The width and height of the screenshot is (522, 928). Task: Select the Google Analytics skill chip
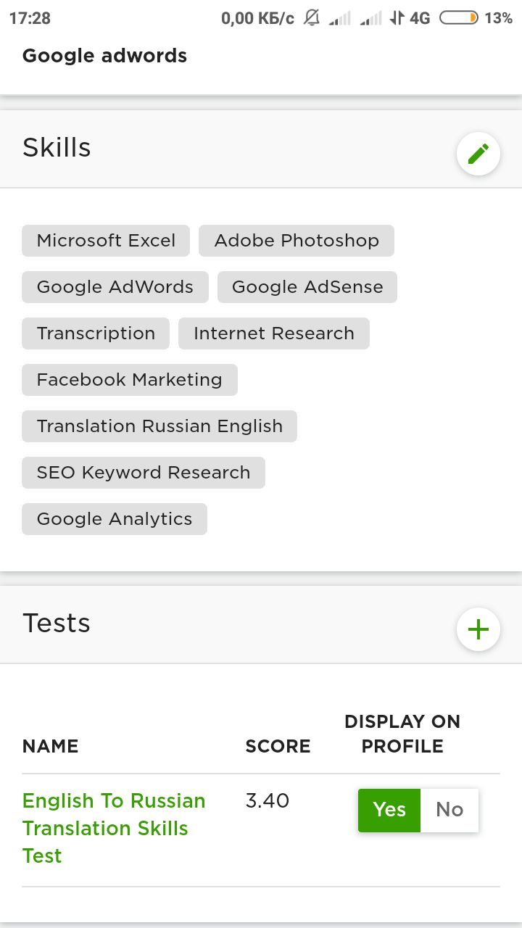pyautogui.click(x=115, y=519)
